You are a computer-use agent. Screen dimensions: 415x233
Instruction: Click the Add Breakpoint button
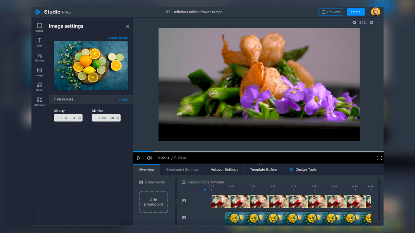[153, 202]
